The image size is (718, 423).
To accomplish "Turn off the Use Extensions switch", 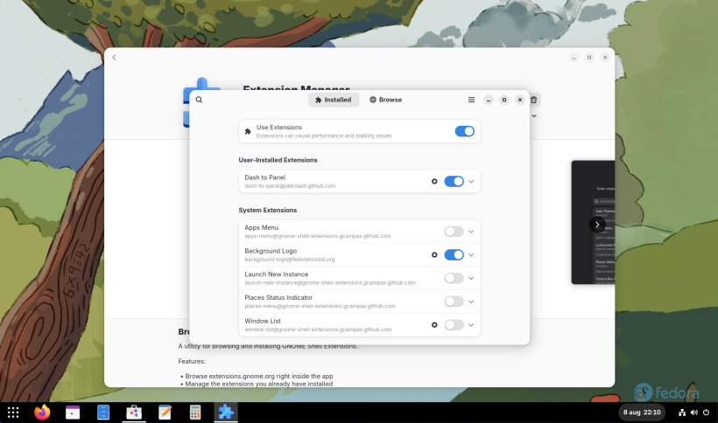I will (x=464, y=132).
